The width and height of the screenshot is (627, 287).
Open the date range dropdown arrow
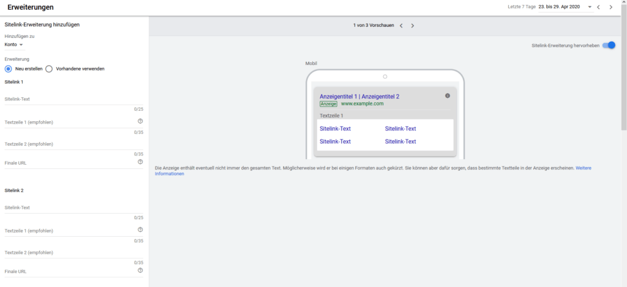pos(590,7)
